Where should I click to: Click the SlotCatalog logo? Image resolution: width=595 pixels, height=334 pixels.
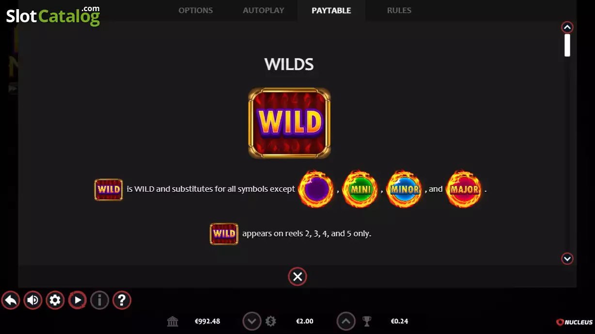(x=53, y=16)
